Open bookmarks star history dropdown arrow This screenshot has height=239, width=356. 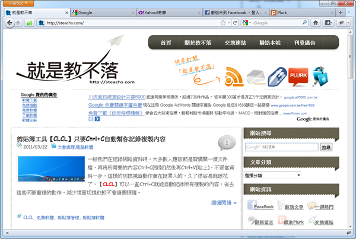229,23
